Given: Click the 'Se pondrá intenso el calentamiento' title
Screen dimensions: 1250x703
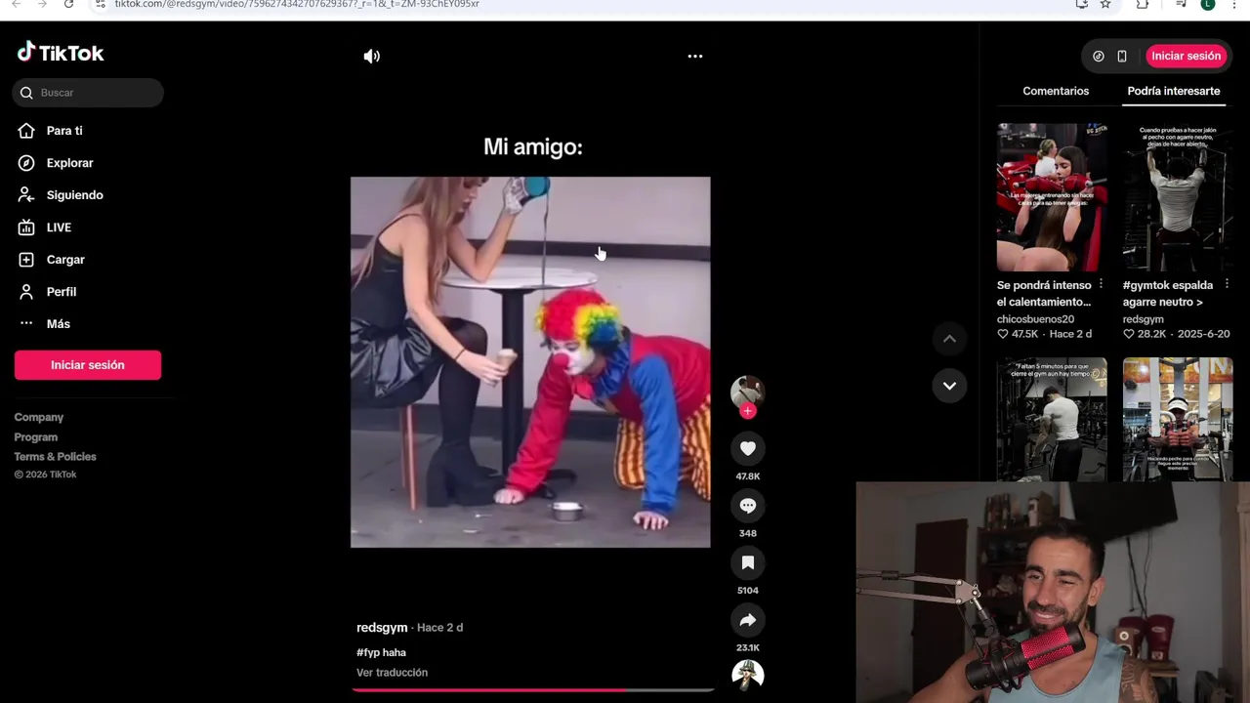Looking at the screenshot, I should (1044, 294).
